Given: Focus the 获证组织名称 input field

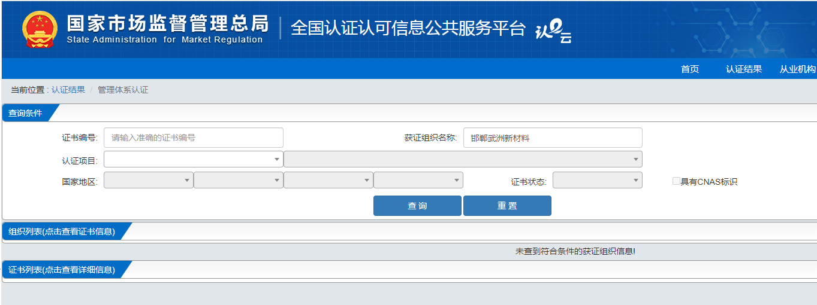Looking at the screenshot, I should point(553,138).
